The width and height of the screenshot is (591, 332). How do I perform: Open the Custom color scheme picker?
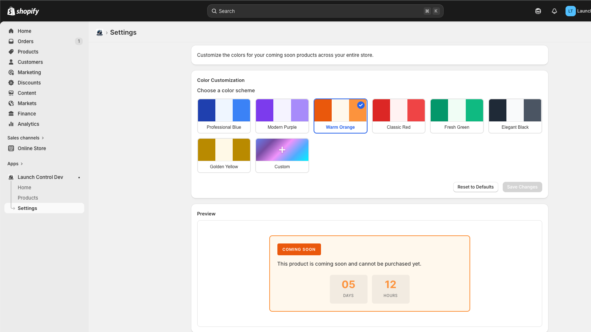(x=282, y=155)
